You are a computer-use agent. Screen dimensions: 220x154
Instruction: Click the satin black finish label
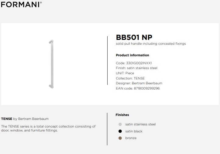pyautogui.click(x=134, y=131)
